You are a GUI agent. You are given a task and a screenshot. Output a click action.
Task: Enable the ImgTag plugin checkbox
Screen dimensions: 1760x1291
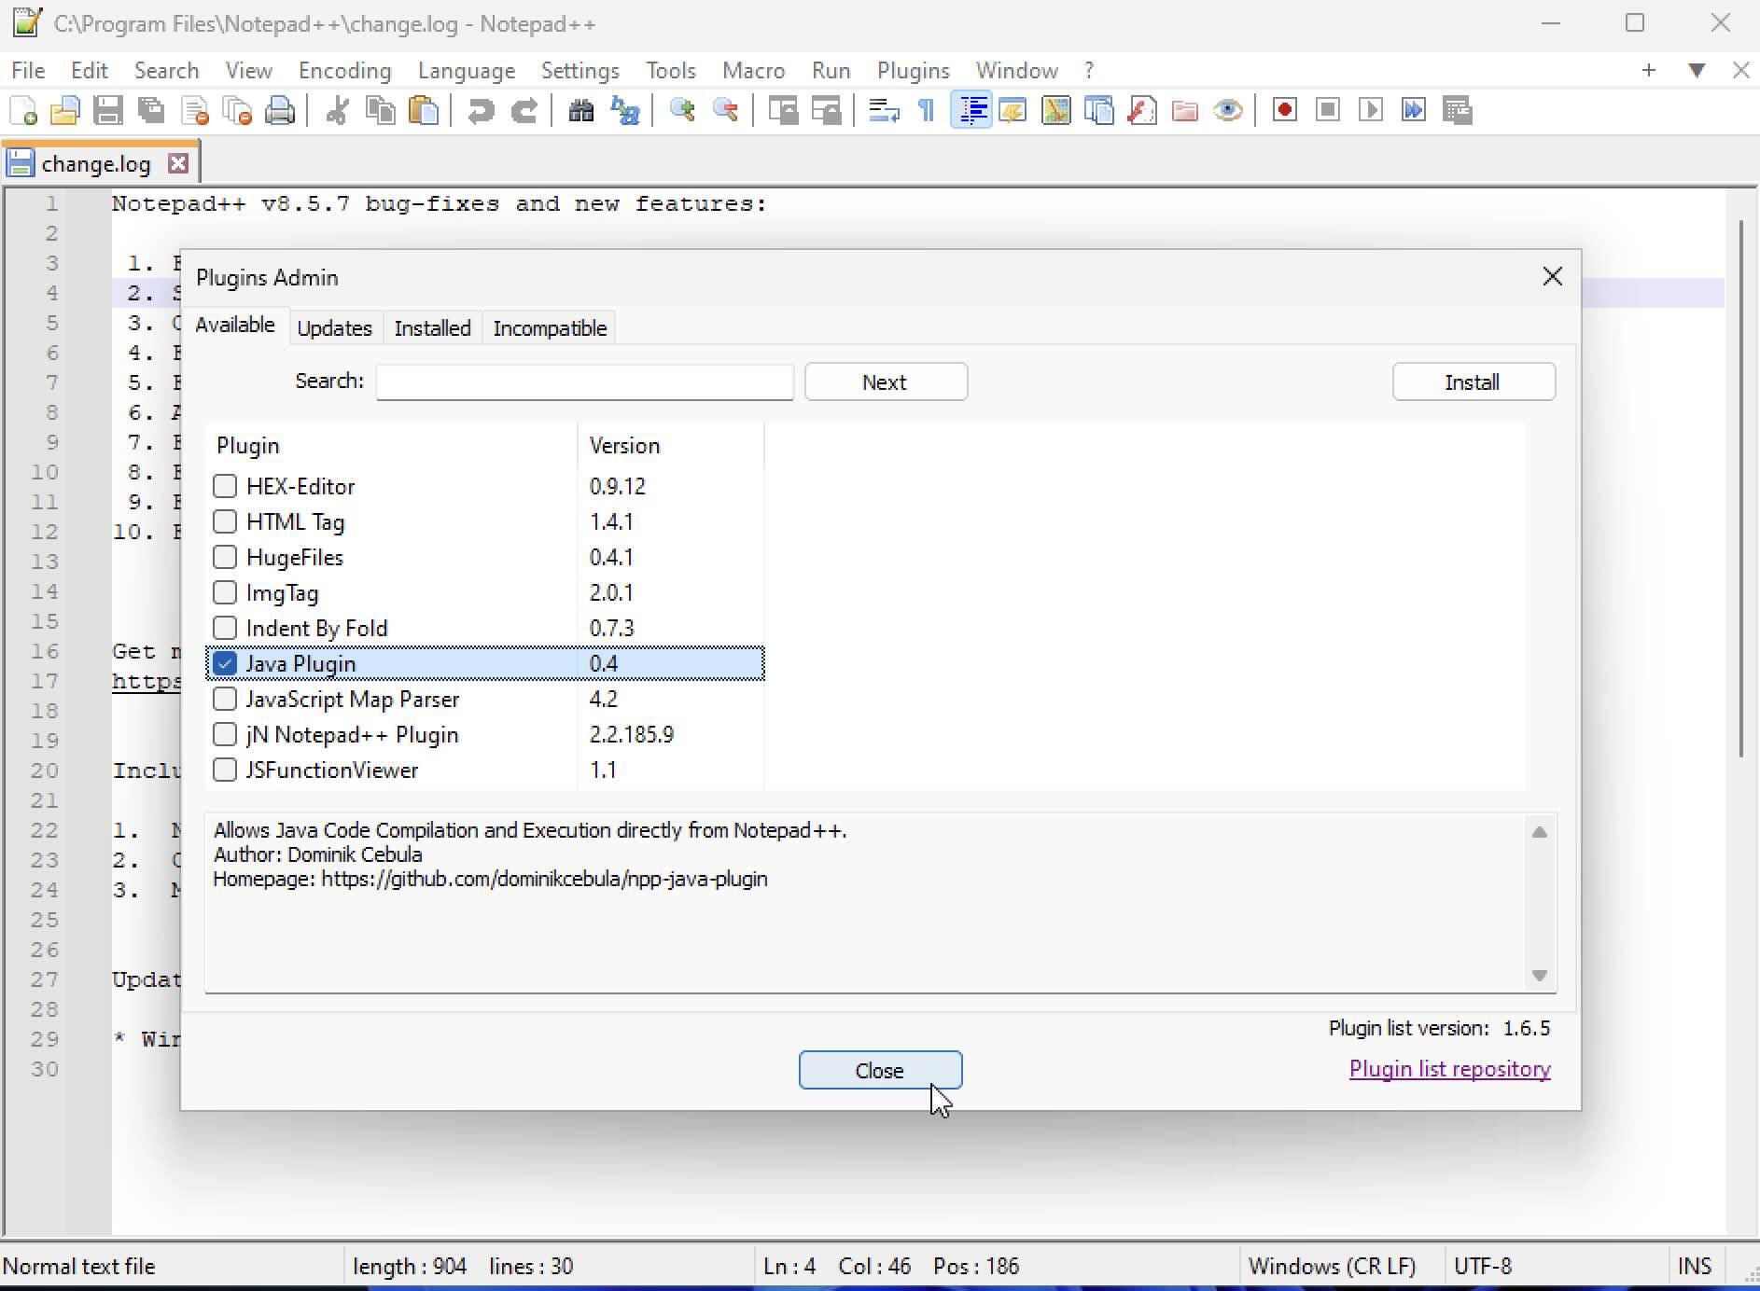(225, 592)
